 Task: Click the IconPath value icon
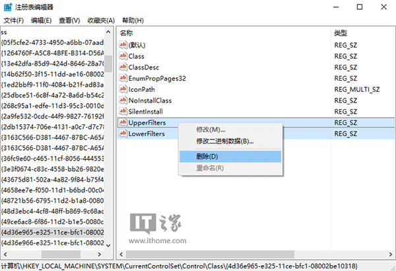click(123, 89)
